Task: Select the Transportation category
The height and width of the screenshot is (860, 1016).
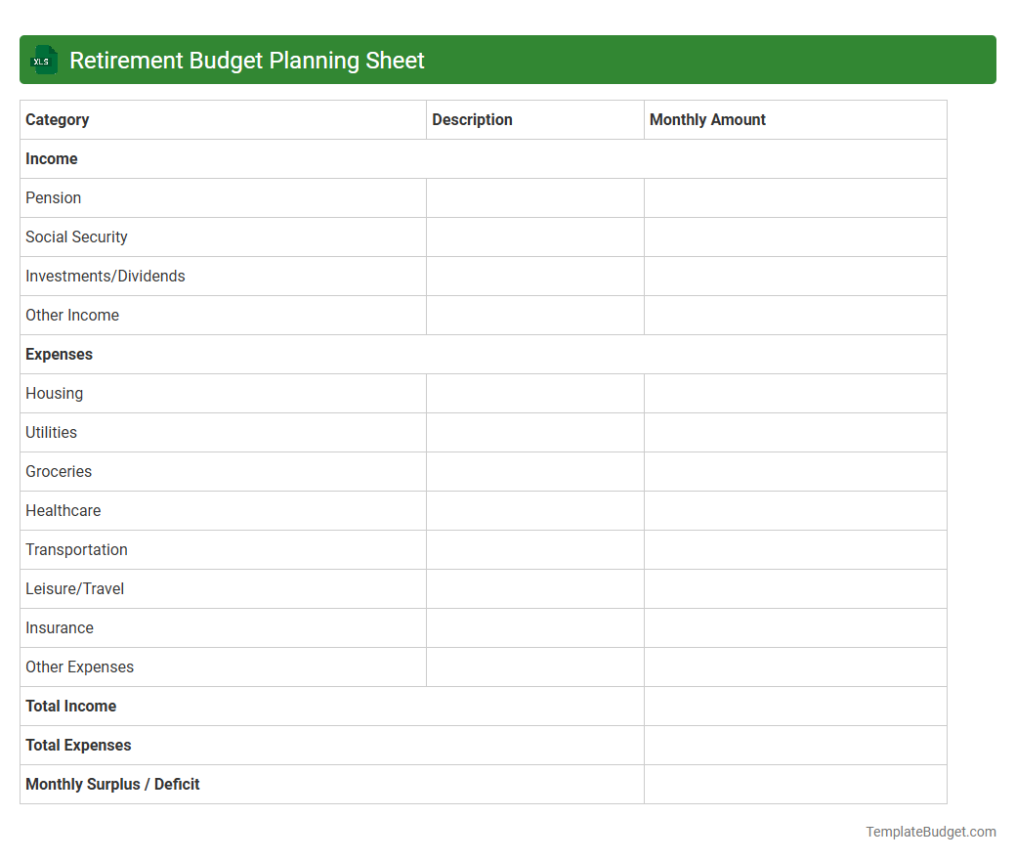Action: pos(76,549)
